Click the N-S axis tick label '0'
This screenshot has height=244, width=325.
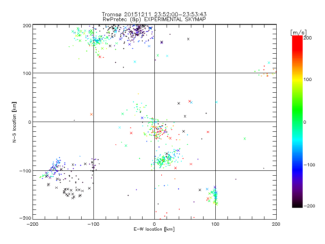click(30, 122)
